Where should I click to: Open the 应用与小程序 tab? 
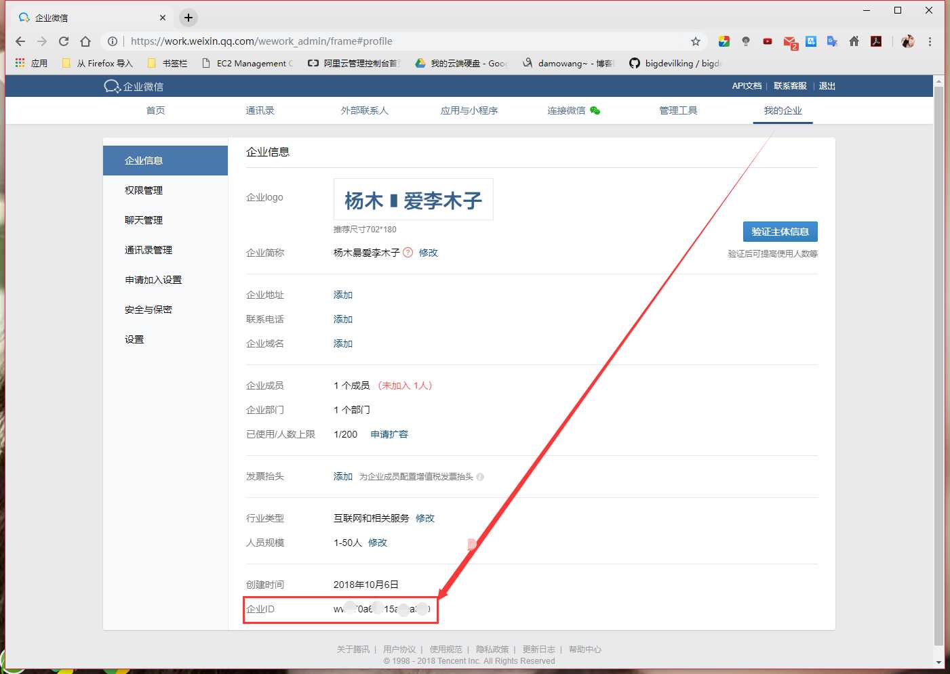tap(469, 110)
